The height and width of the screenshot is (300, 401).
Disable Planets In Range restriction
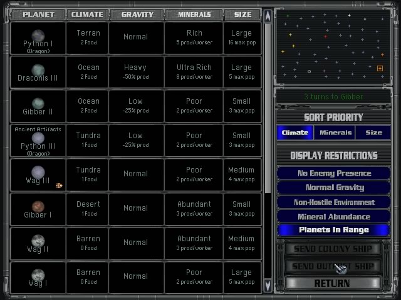coord(334,230)
